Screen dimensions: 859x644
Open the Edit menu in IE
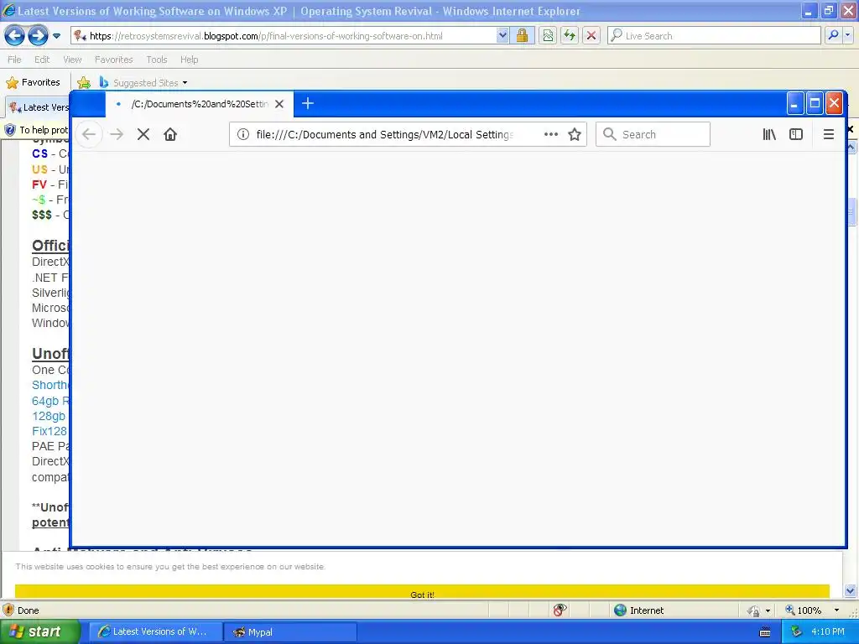pyautogui.click(x=42, y=60)
